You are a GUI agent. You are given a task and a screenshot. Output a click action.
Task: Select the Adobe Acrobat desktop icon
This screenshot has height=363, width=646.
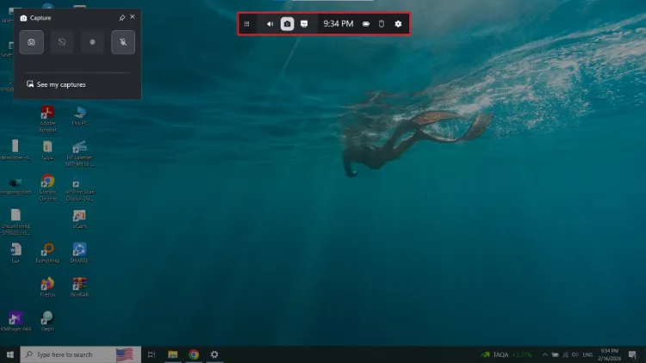47,119
